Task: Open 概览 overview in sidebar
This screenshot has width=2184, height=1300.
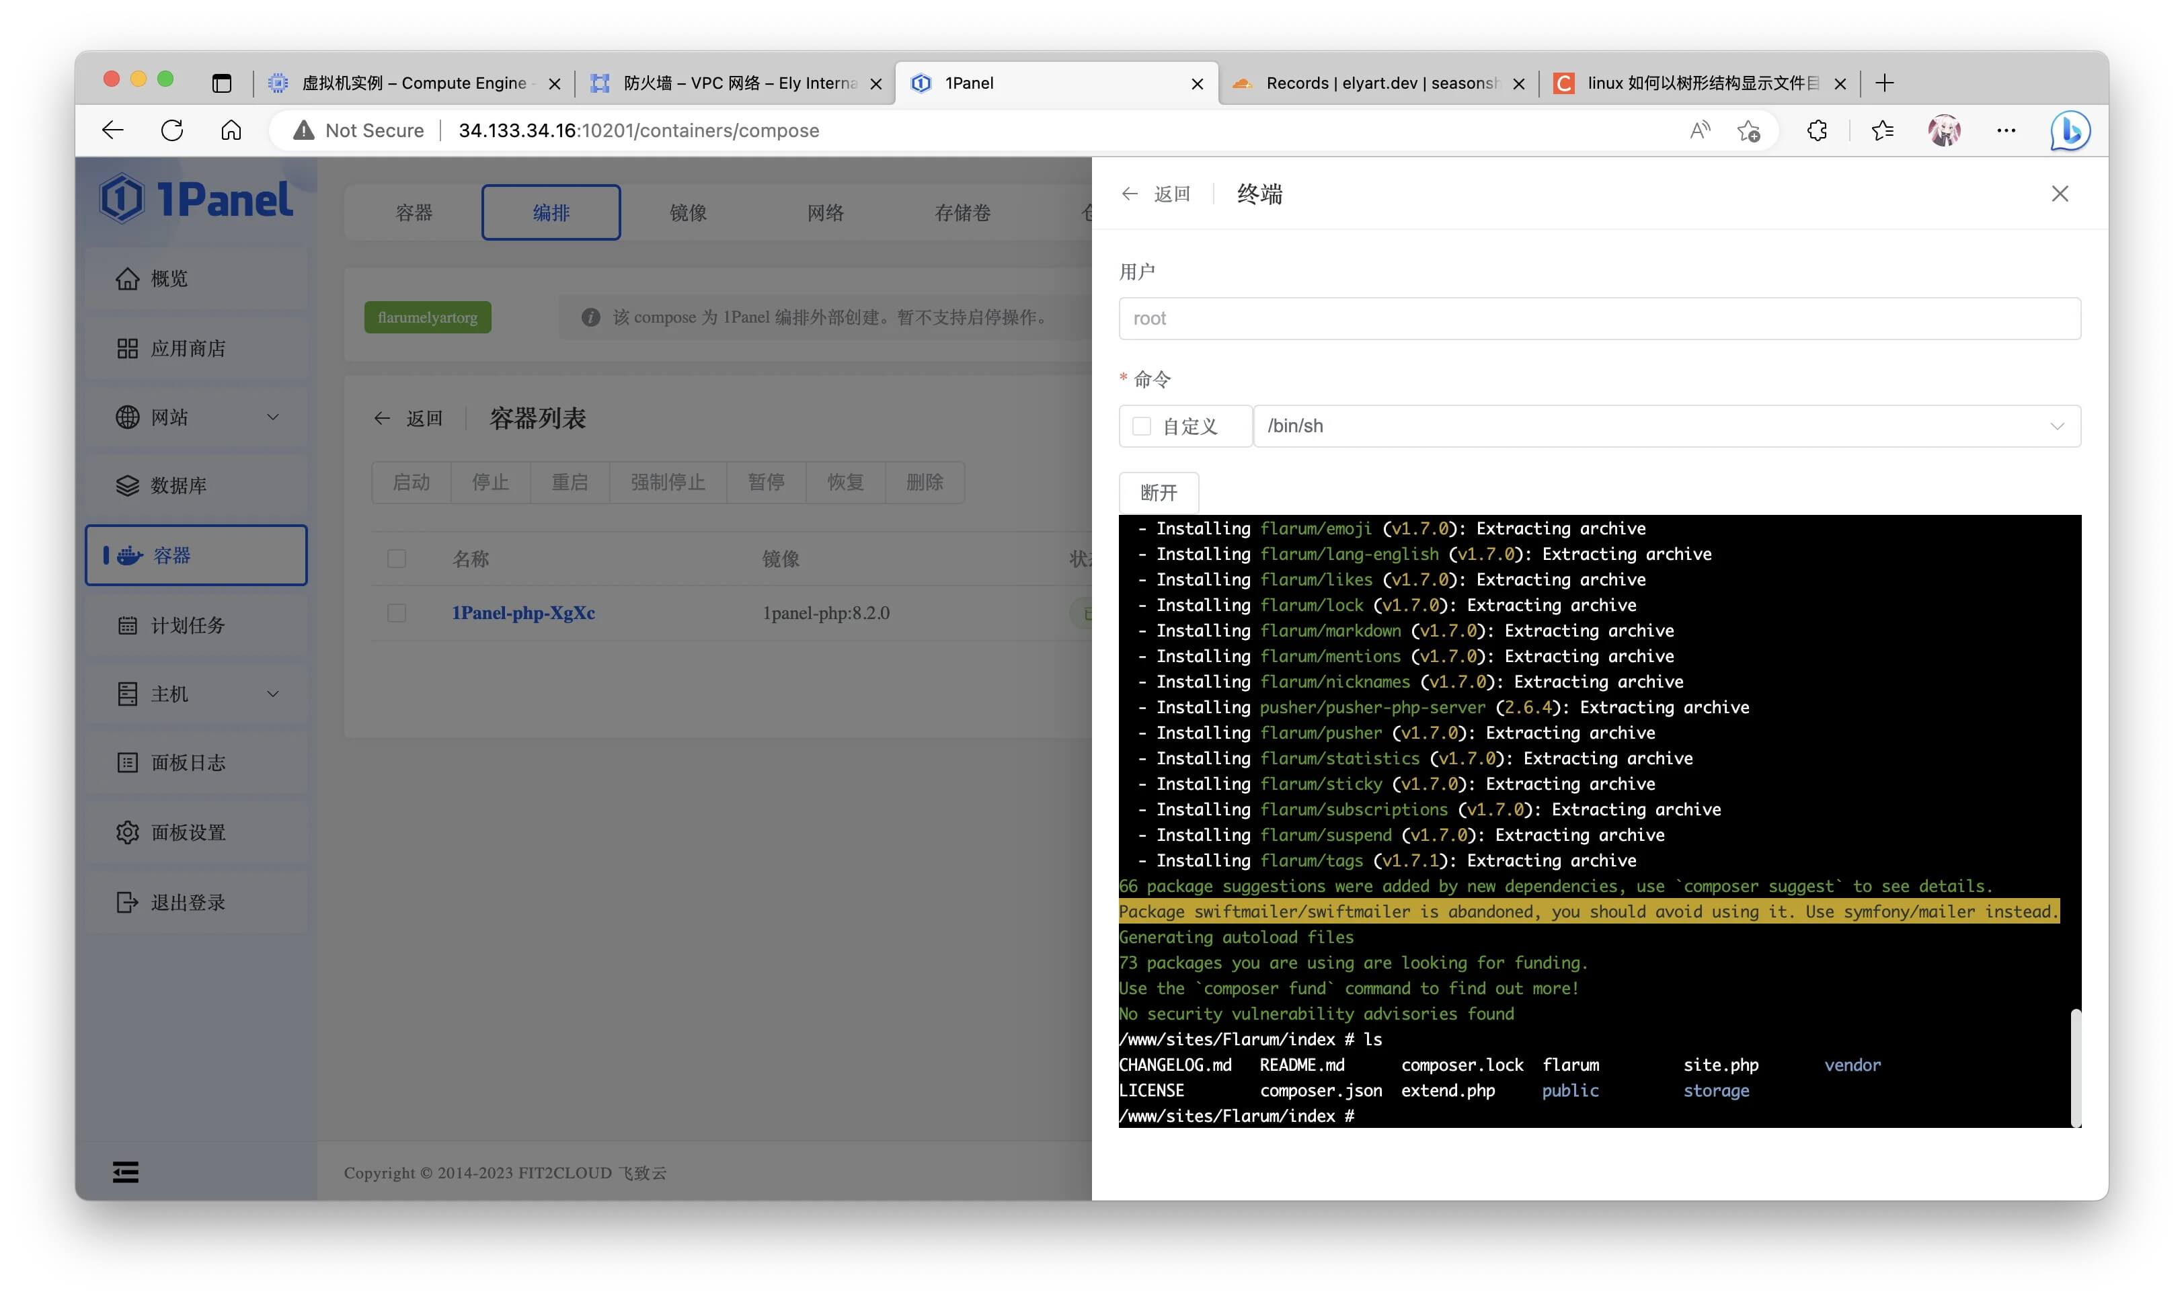Action: click(x=196, y=278)
